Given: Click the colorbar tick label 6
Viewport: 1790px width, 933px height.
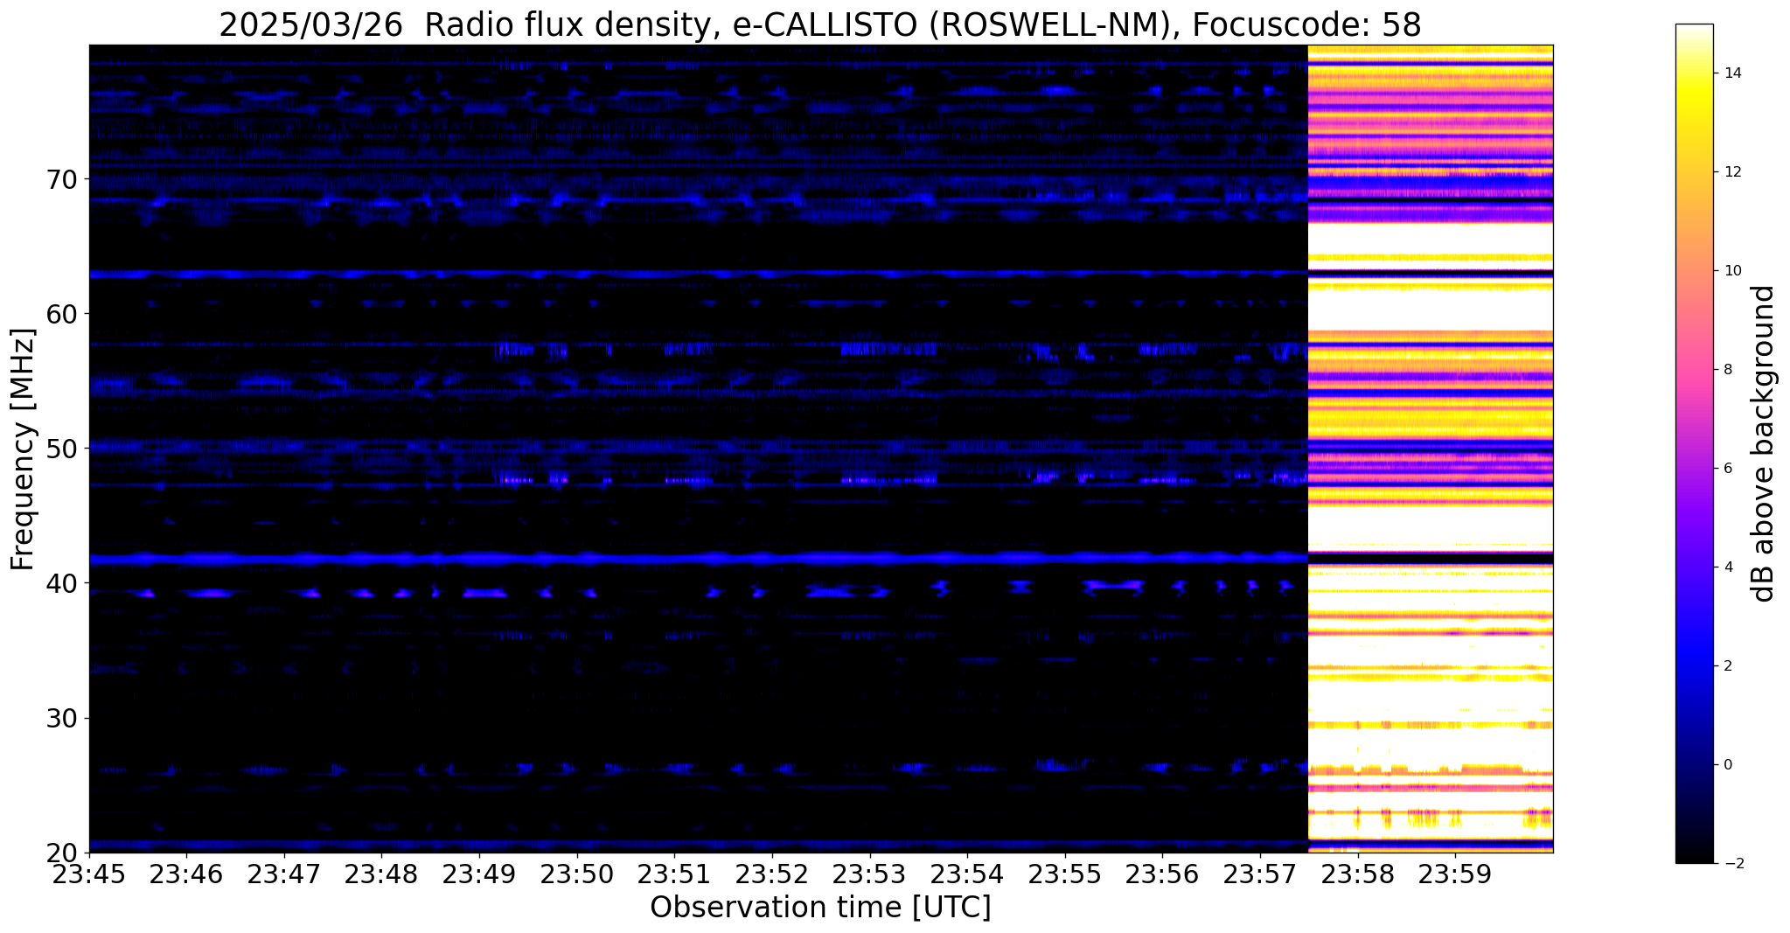Looking at the screenshot, I should pos(1728,469).
